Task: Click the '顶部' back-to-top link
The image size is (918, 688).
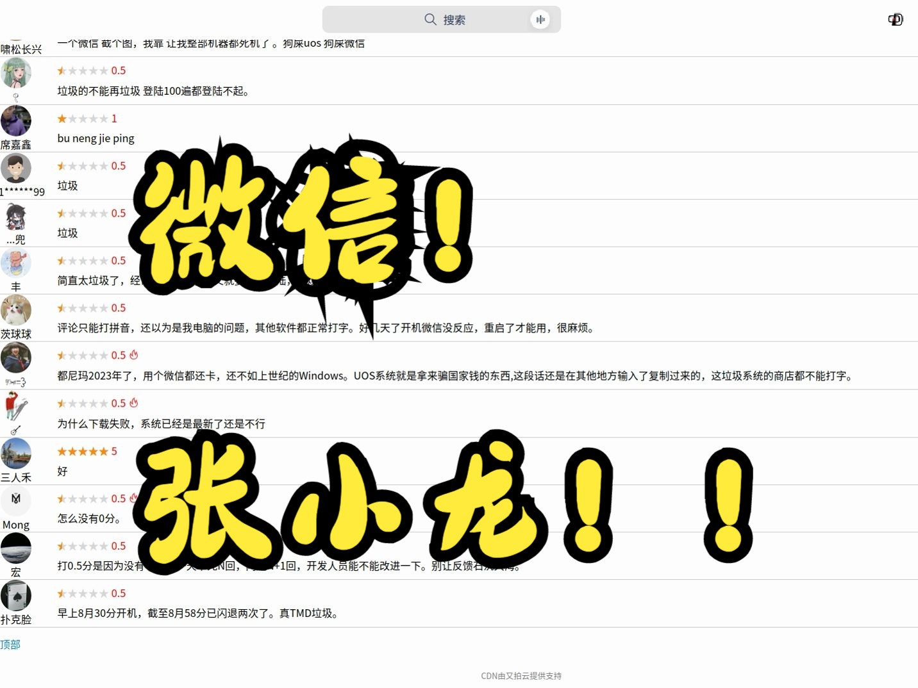Action: tap(10, 644)
